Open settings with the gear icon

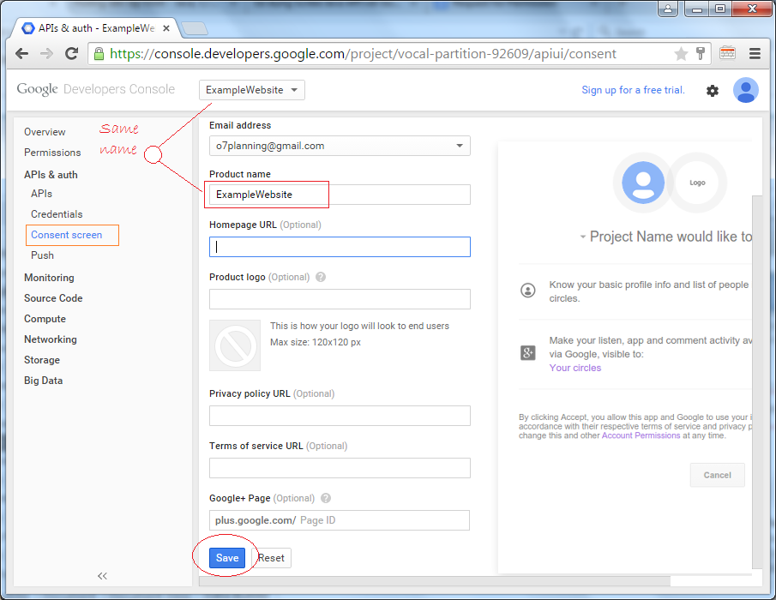[713, 91]
